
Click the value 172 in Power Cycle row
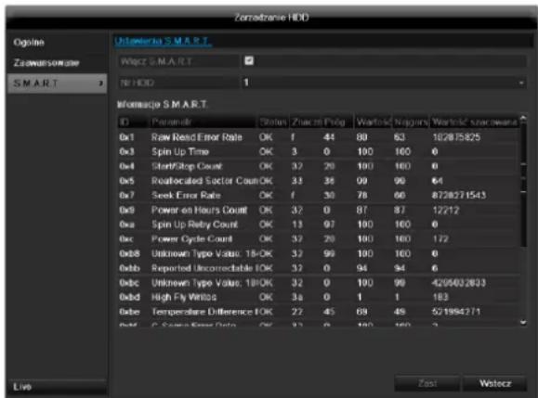pos(440,239)
